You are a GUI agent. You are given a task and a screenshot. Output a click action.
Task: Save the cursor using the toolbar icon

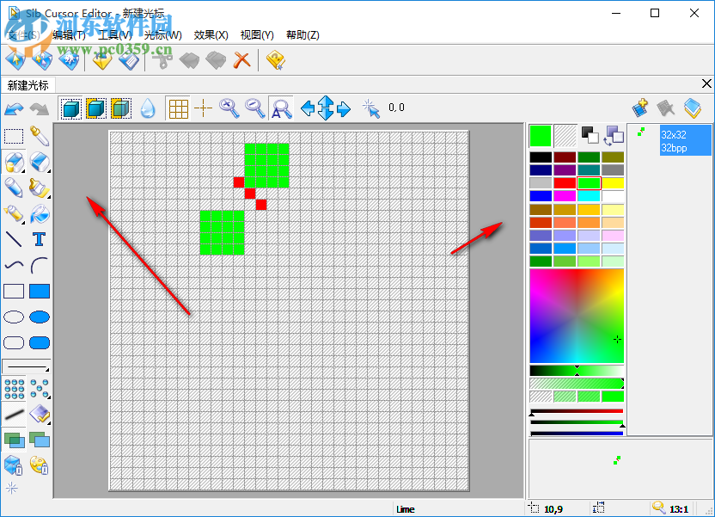129,60
